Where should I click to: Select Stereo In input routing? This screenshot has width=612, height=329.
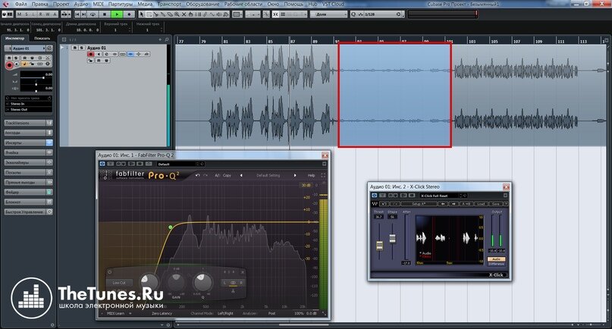29,104
